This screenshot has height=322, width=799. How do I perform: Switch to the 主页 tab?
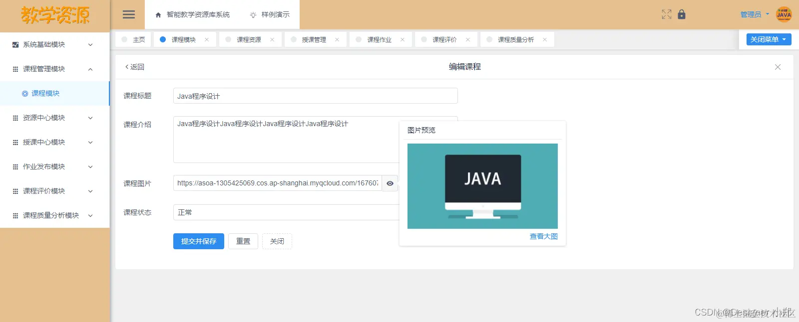coord(133,39)
